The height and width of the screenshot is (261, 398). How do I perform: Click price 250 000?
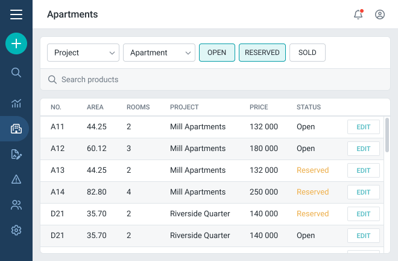click(x=264, y=192)
